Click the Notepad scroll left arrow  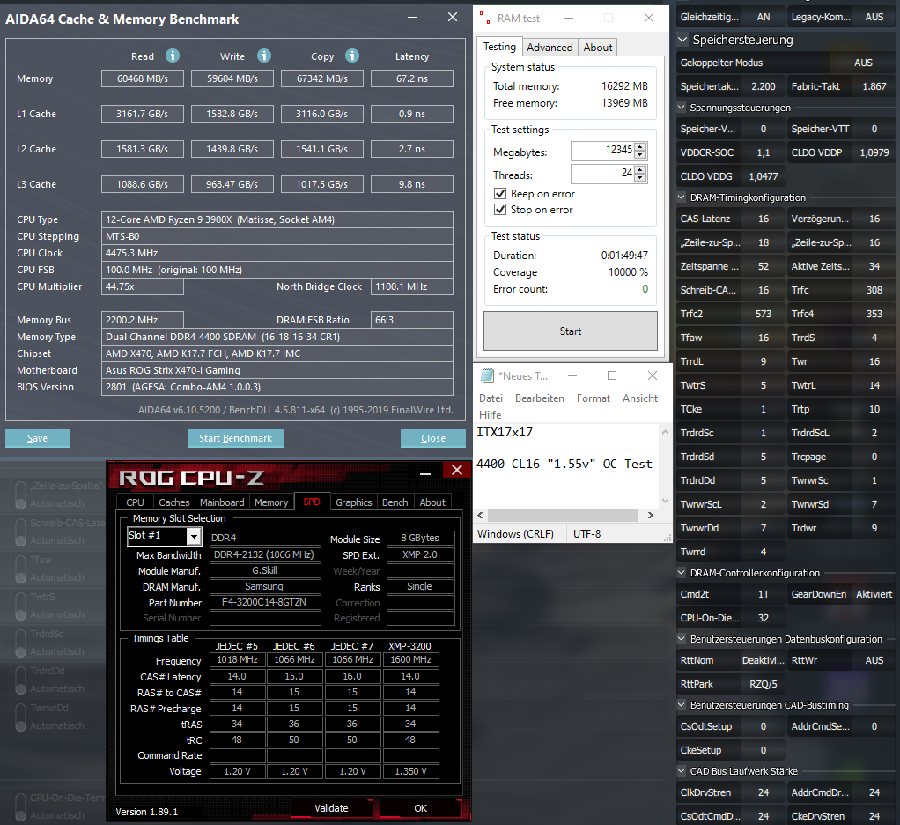click(481, 515)
